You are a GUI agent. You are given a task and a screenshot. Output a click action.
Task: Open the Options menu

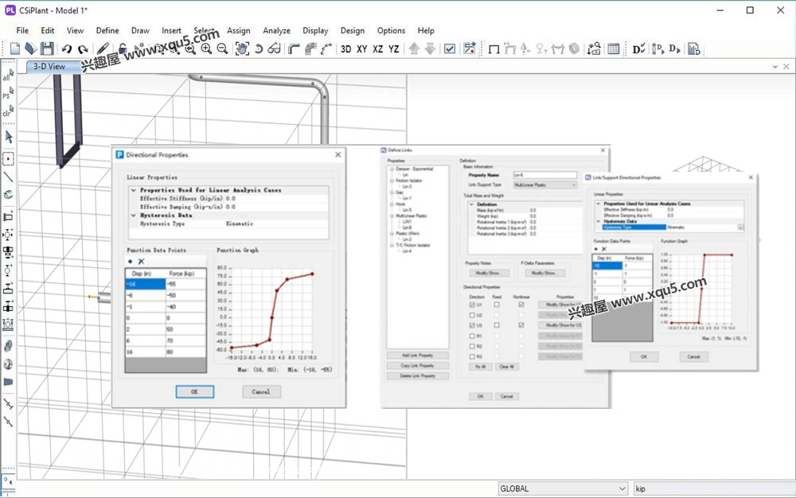point(391,30)
